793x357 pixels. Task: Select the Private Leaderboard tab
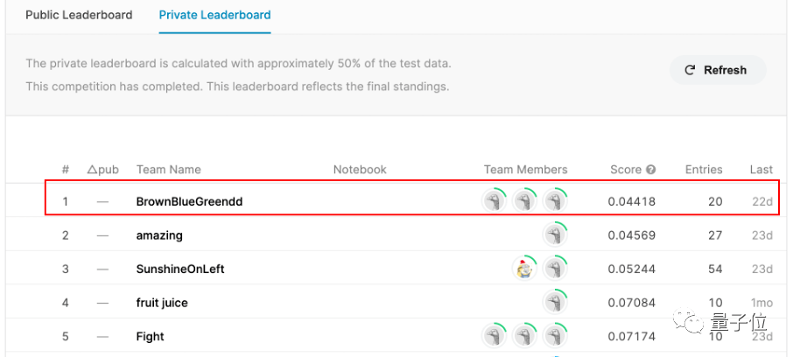(x=214, y=15)
